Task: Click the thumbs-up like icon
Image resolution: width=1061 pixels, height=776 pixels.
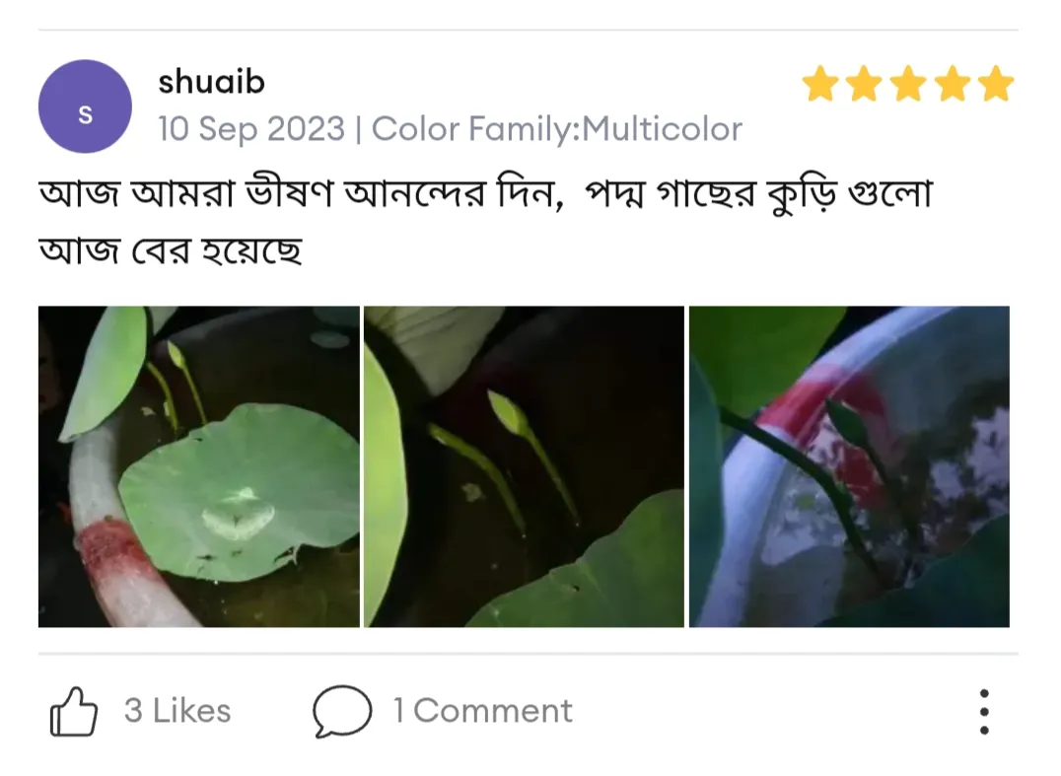Action: pyautogui.click(x=74, y=711)
